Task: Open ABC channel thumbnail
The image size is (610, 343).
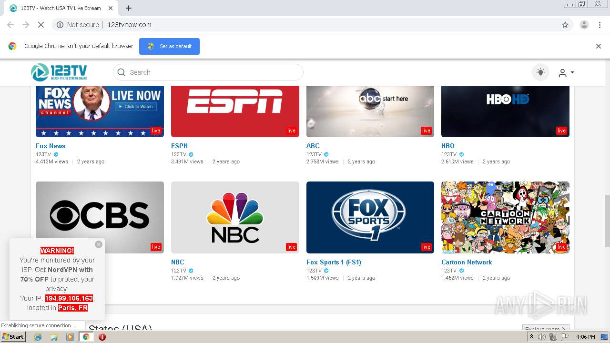Action: click(x=370, y=111)
